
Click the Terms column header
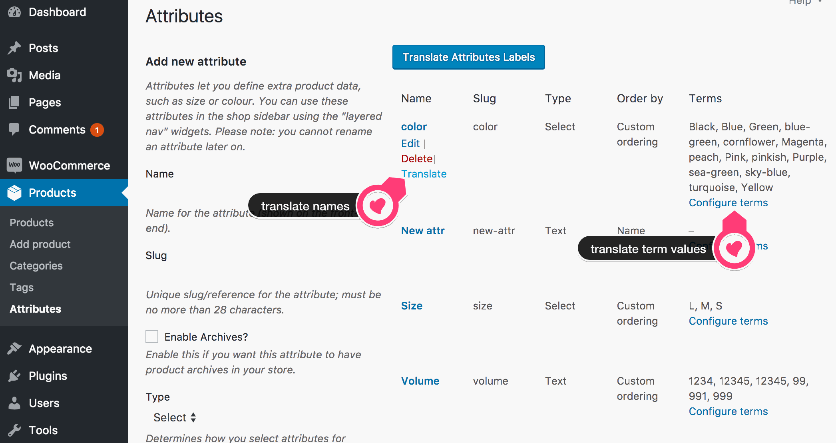tap(705, 98)
